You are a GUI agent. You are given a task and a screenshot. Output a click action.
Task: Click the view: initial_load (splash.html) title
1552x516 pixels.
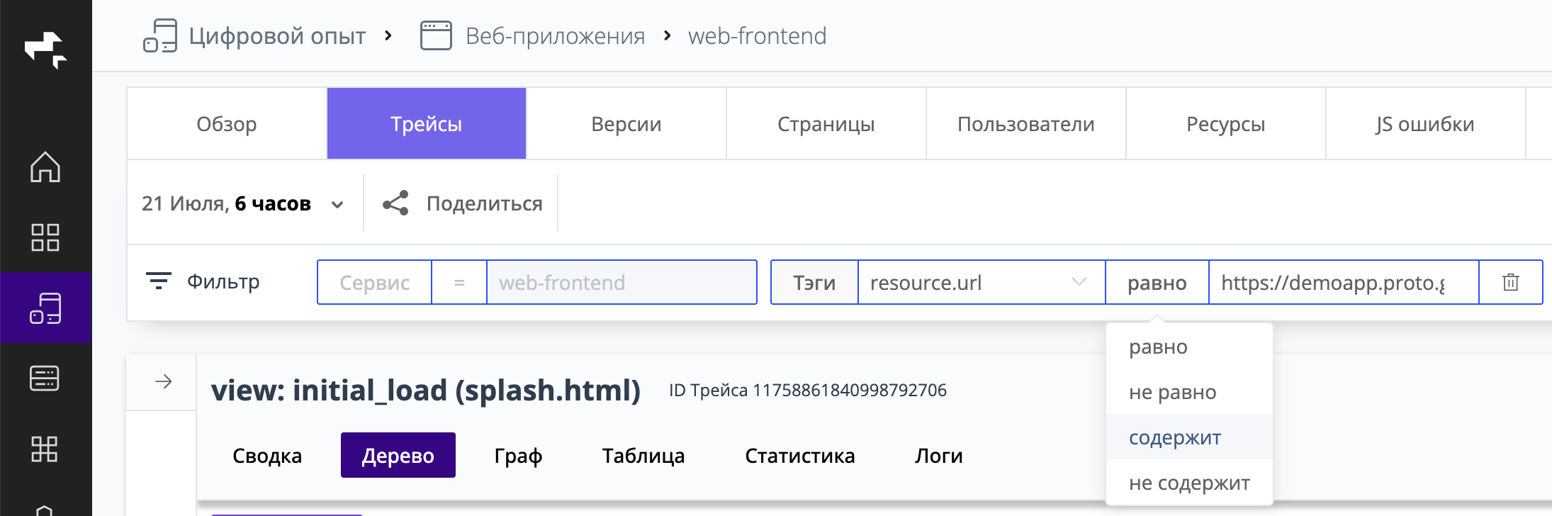pos(426,390)
